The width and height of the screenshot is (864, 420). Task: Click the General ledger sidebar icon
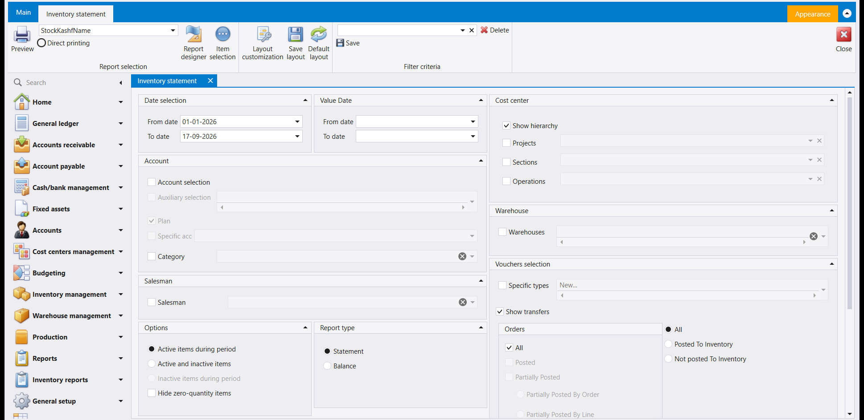pyautogui.click(x=21, y=123)
